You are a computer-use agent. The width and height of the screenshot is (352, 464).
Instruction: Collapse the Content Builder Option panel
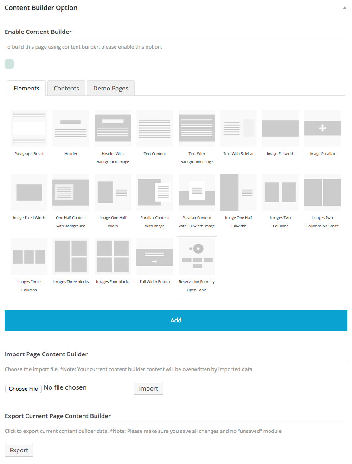344,8
